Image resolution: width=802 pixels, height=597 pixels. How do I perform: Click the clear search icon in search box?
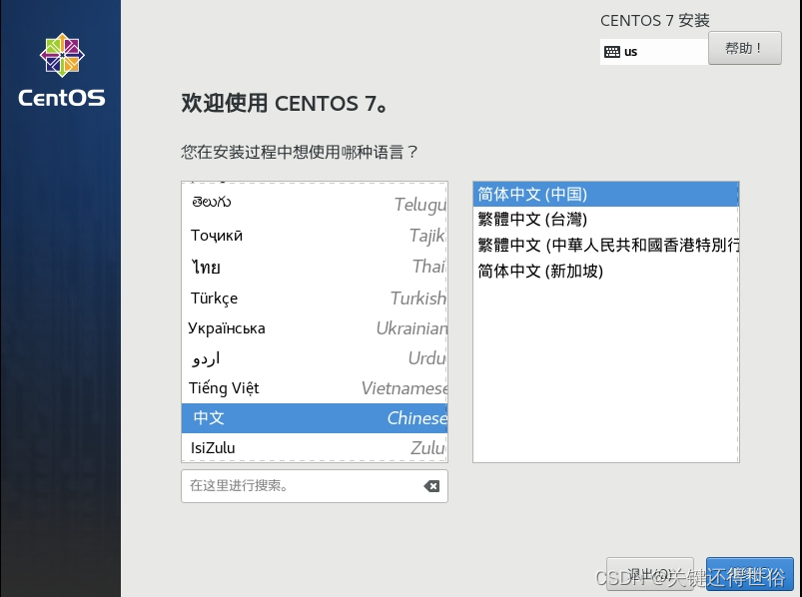click(x=430, y=486)
